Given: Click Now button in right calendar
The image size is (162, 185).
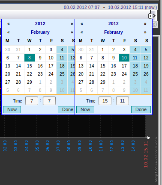Looking at the screenshot, I should coord(85,109).
